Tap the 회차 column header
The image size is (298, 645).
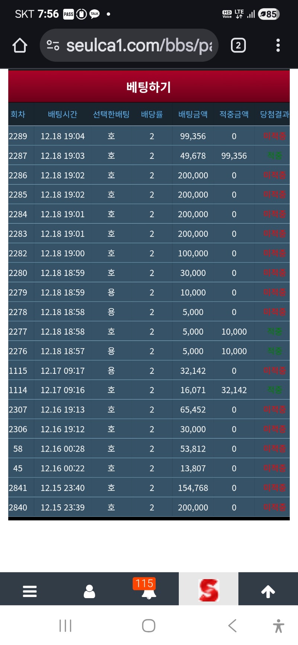(x=18, y=114)
